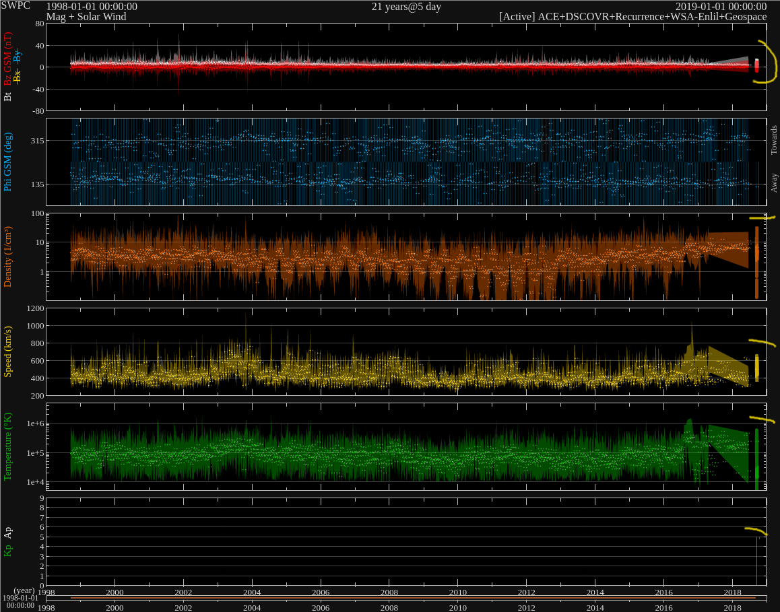Image resolution: width=780 pixels, height=612 pixels.
Task: Click 2002 on the plot's (year) axis
Action: [x=184, y=592]
